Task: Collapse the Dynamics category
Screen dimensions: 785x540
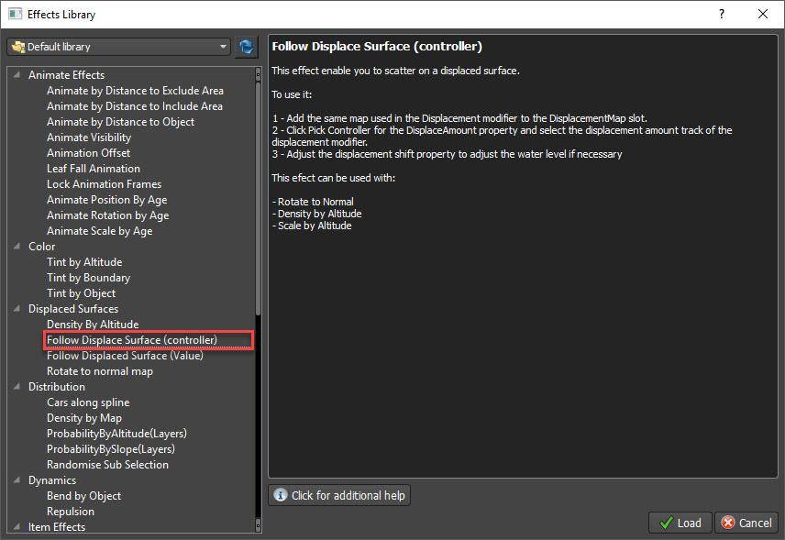Action: 17,480
